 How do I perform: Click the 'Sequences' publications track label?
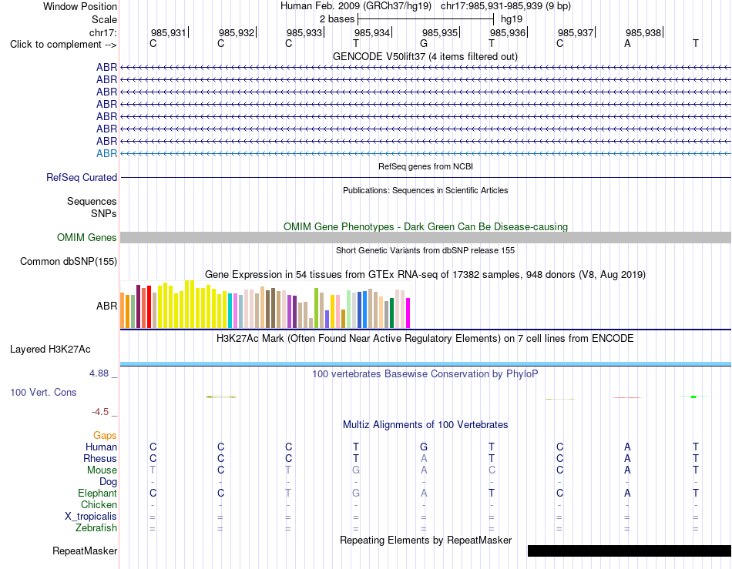(92, 201)
